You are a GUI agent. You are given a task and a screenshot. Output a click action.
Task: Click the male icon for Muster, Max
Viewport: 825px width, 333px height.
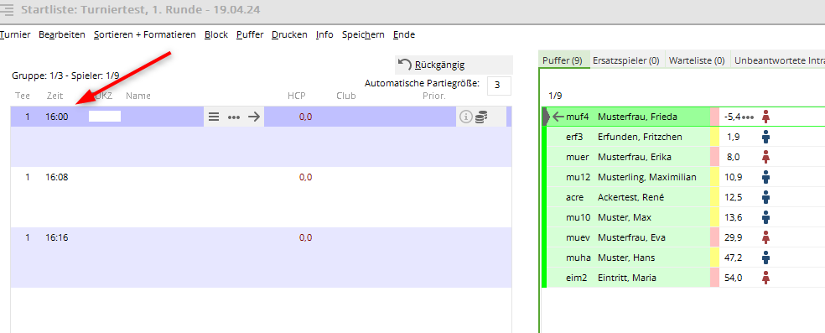point(766,217)
